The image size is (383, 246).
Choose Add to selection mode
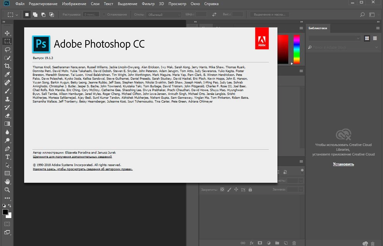35,15
